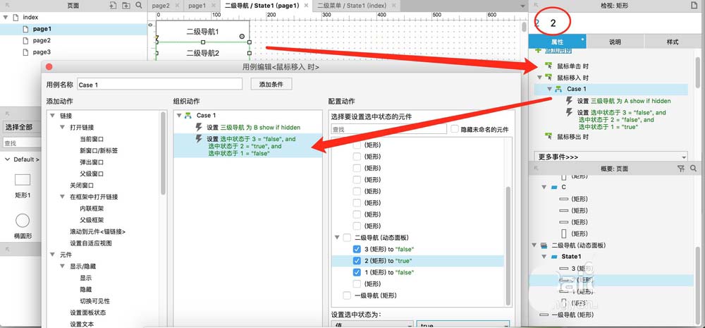Click green plus add case icon in Inspector
The width and height of the screenshot is (705, 328).
(x=539, y=51)
